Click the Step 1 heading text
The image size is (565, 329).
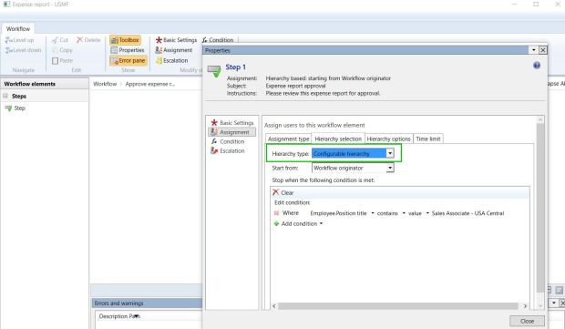pyautogui.click(x=235, y=67)
